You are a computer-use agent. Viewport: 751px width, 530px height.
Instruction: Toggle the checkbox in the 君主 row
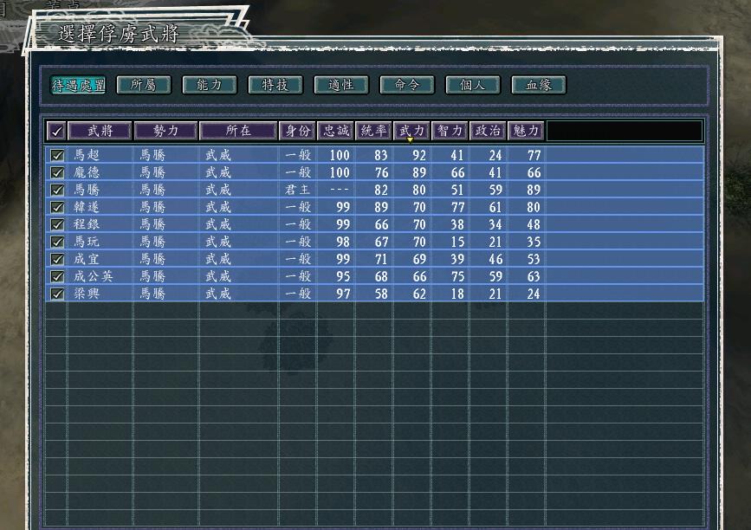57,190
